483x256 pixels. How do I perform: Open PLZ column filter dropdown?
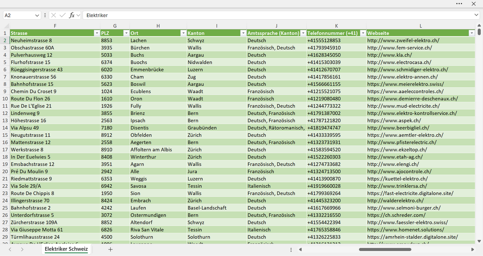click(126, 33)
